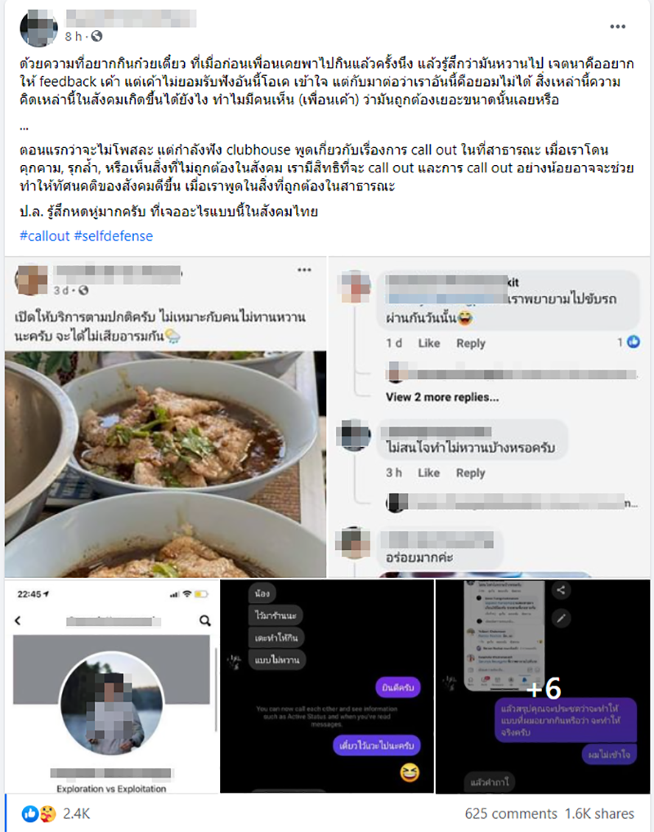View the 1.6K shares list
This screenshot has height=832, width=654.
pos(599,813)
